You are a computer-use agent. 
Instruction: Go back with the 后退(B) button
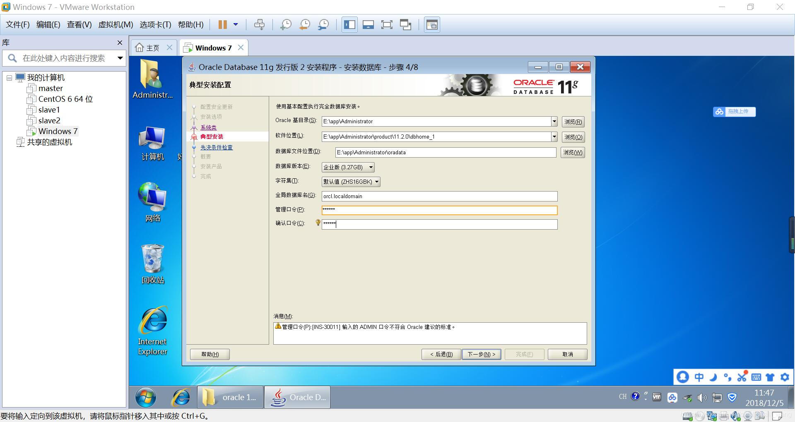(x=441, y=354)
